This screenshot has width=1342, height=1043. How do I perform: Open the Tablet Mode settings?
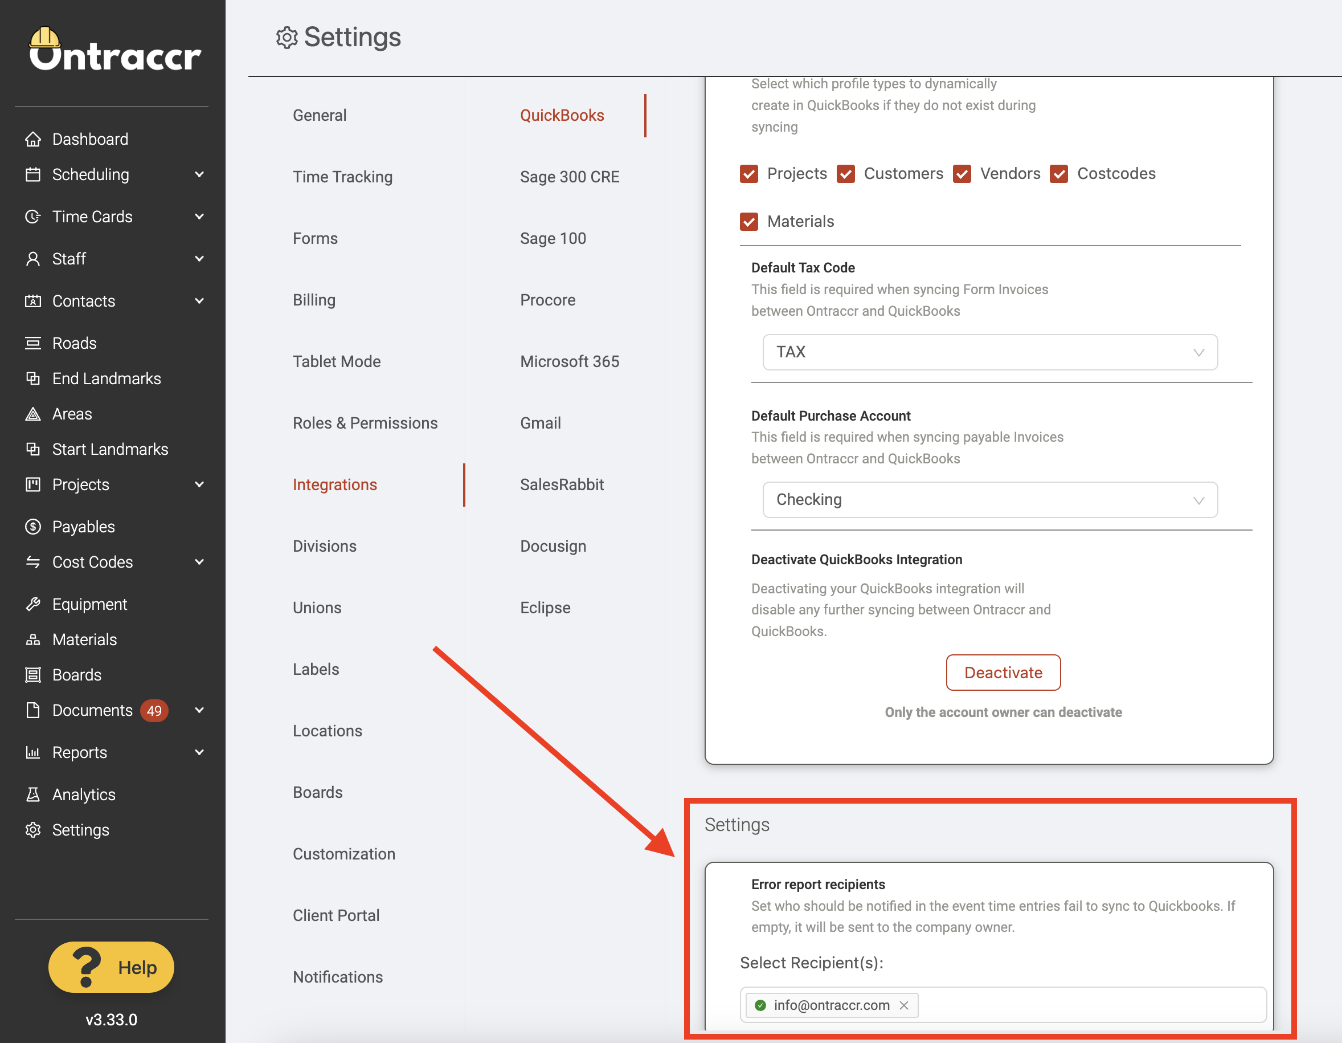[337, 361]
